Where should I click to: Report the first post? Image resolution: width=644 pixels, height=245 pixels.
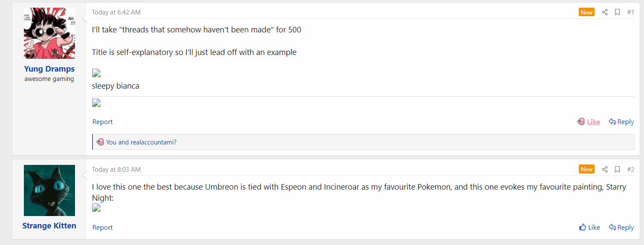coord(103,122)
